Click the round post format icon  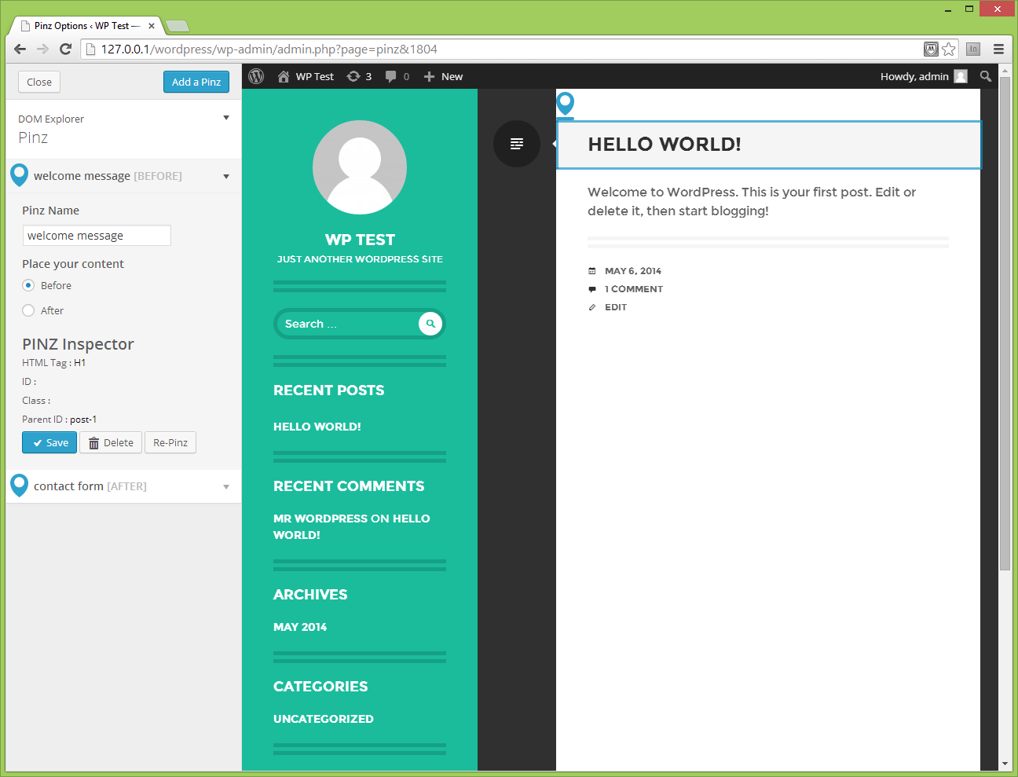pos(517,144)
